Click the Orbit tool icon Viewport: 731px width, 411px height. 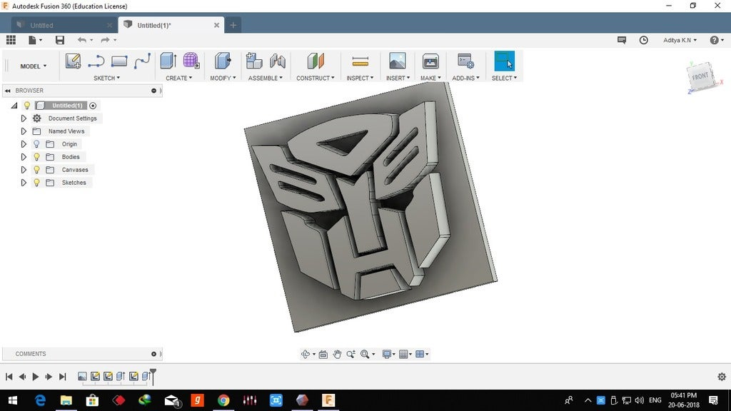click(x=306, y=354)
